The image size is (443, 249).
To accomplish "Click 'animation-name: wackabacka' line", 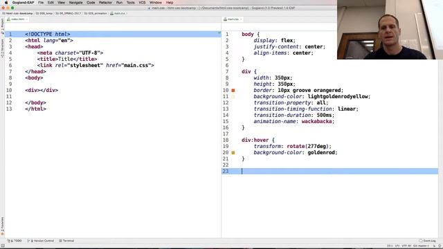I will coord(293,122).
